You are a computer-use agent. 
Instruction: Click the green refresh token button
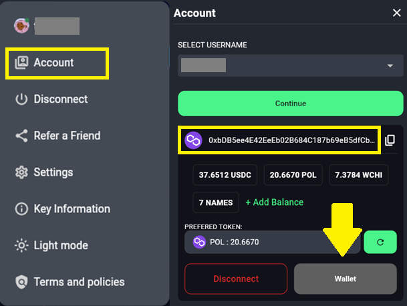[380, 242]
